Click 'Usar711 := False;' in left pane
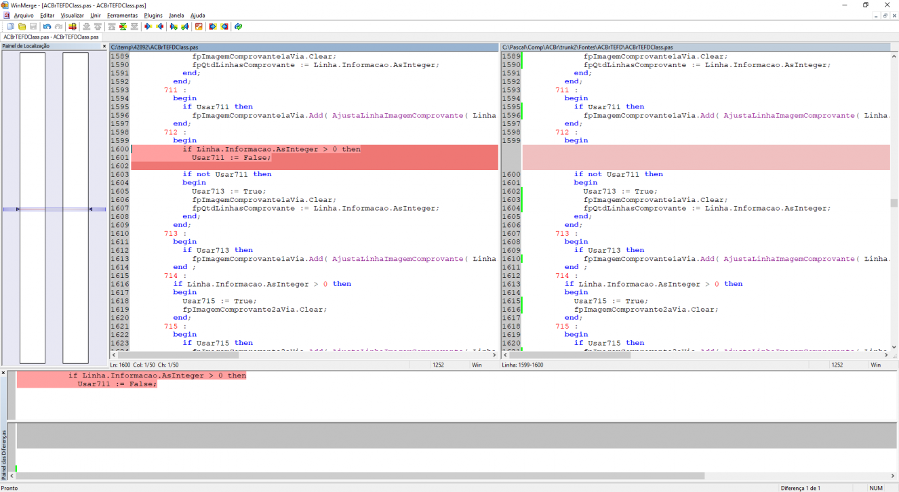This screenshot has width=899, height=492. (x=231, y=157)
